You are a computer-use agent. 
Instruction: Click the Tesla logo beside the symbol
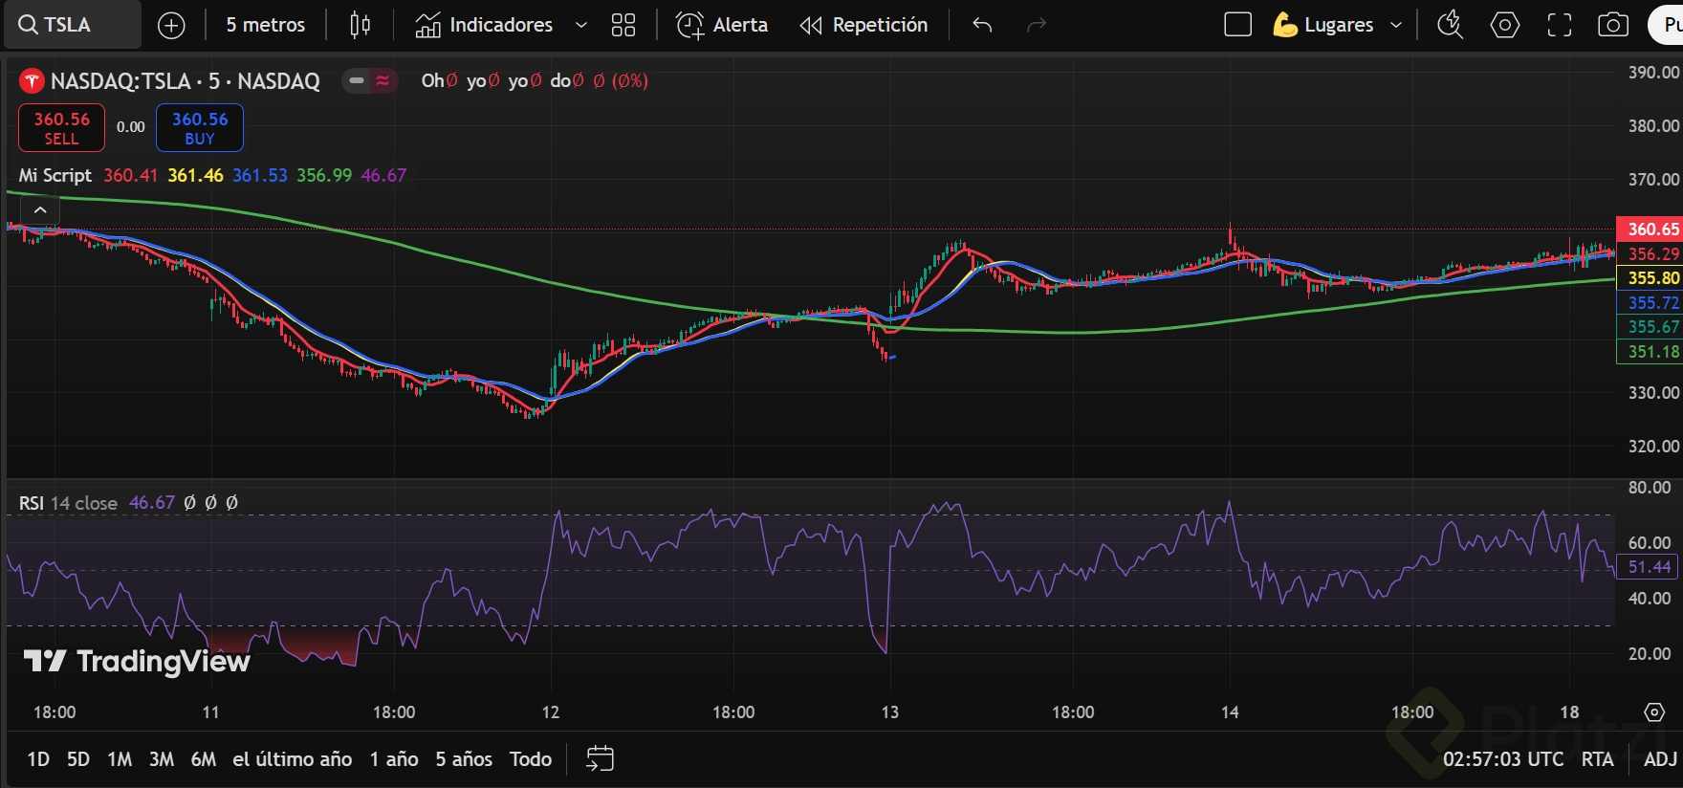tap(32, 81)
